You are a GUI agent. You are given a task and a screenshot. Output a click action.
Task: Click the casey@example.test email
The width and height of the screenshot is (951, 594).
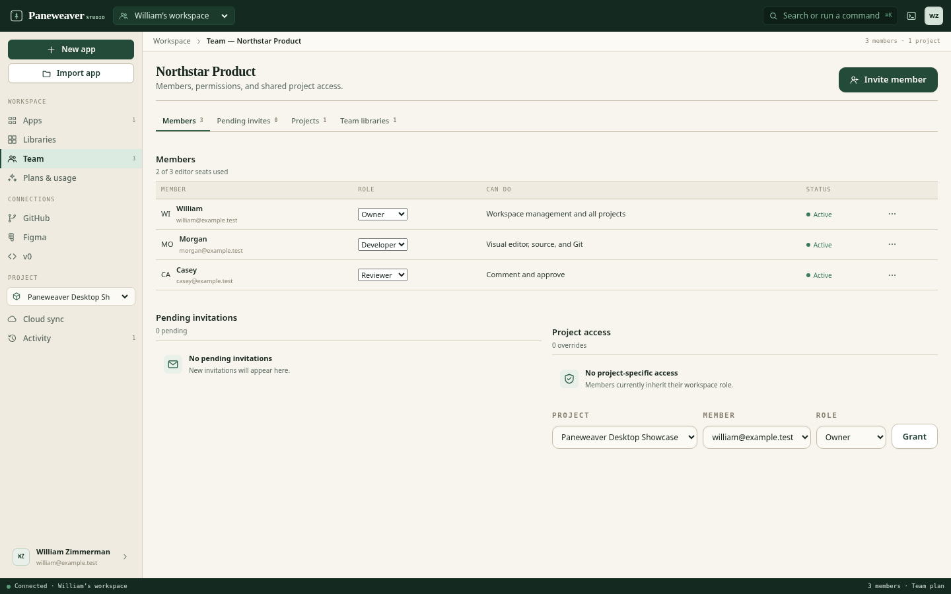[x=205, y=281]
